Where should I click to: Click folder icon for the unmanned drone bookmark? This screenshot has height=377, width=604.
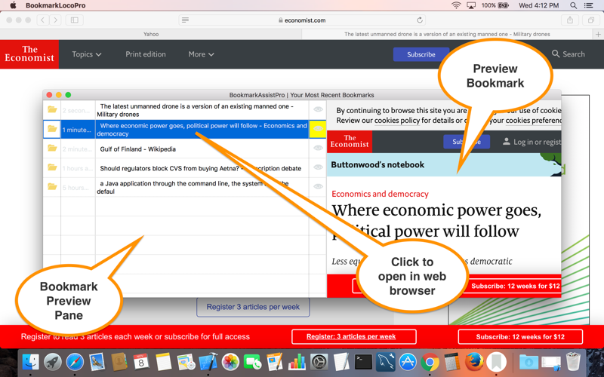point(52,110)
